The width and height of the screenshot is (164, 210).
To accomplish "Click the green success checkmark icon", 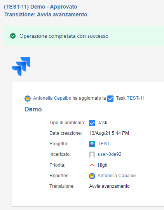I will tap(13, 36).
